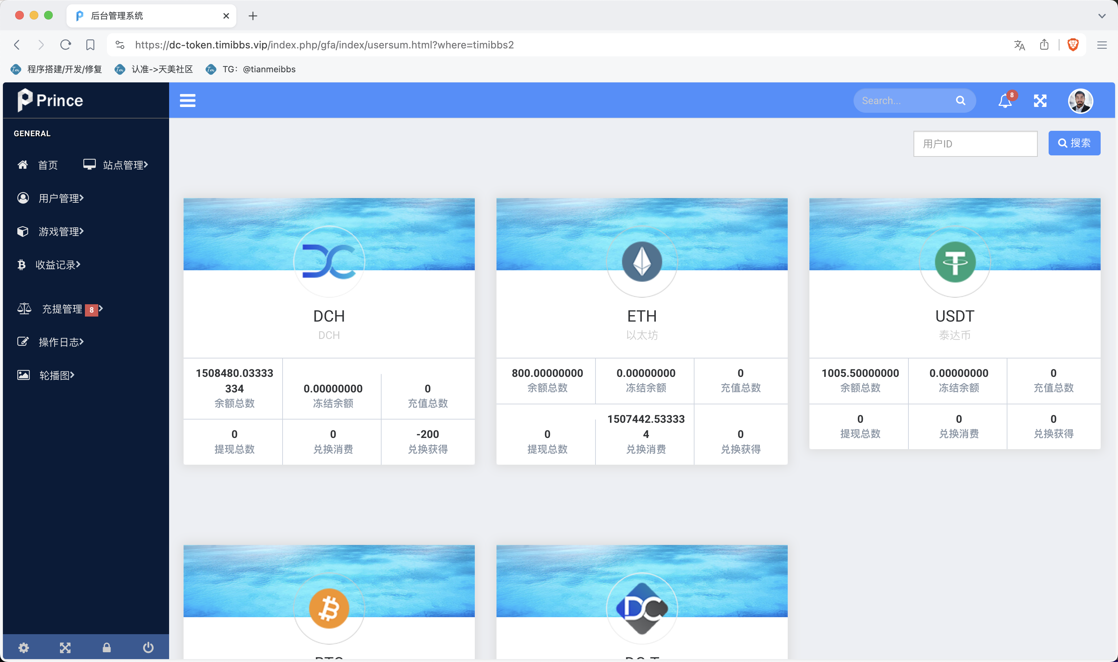1118x662 pixels.
Task: Open 程序搭建/开发/修复 bookmark
Action: [56, 69]
